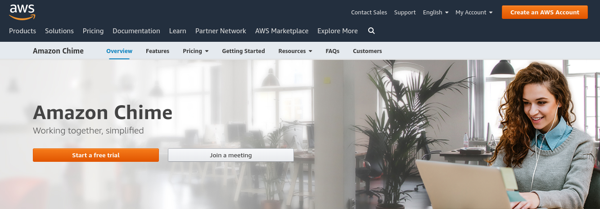600x209 pixels.
Task: Go to top-level Pricing menu item
Action: click(x=93, y=31)
